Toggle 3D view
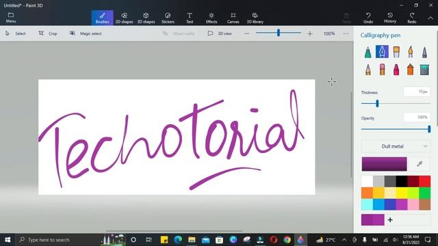This screenshot has width=438, height=246. click(220, 33)
